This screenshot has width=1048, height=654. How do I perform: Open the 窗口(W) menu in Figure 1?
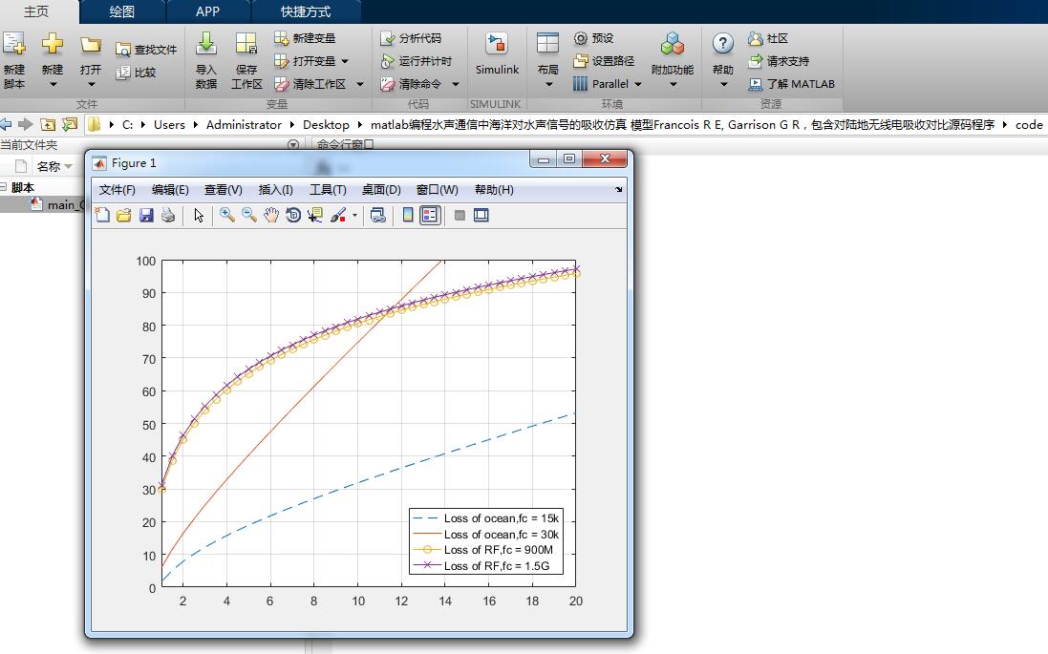(x=438, y=190)
